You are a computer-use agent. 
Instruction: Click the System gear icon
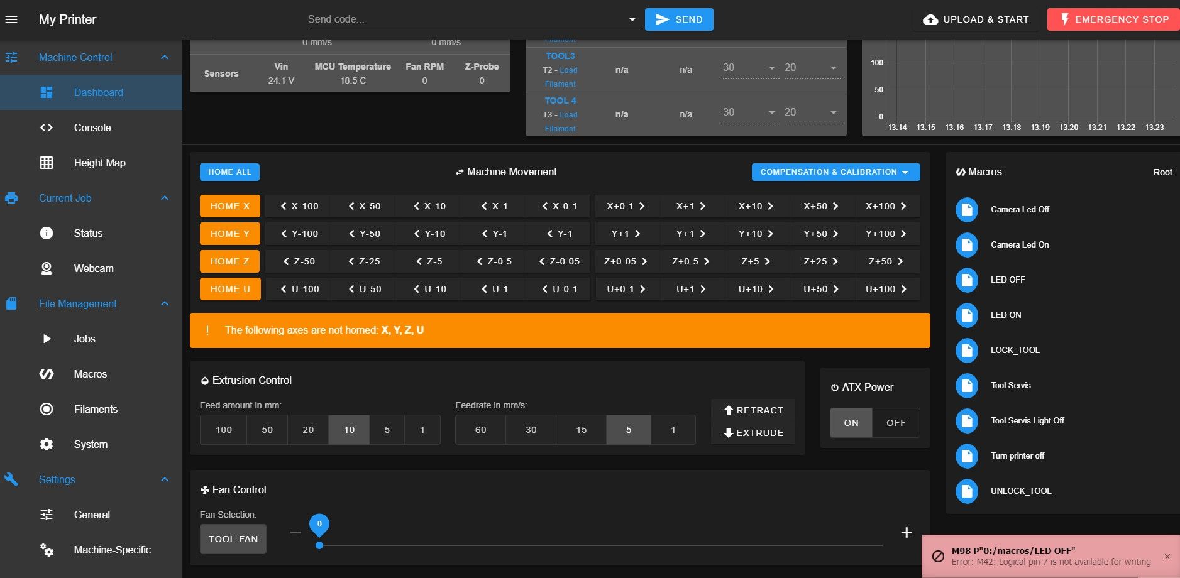(x=47, y=444)
